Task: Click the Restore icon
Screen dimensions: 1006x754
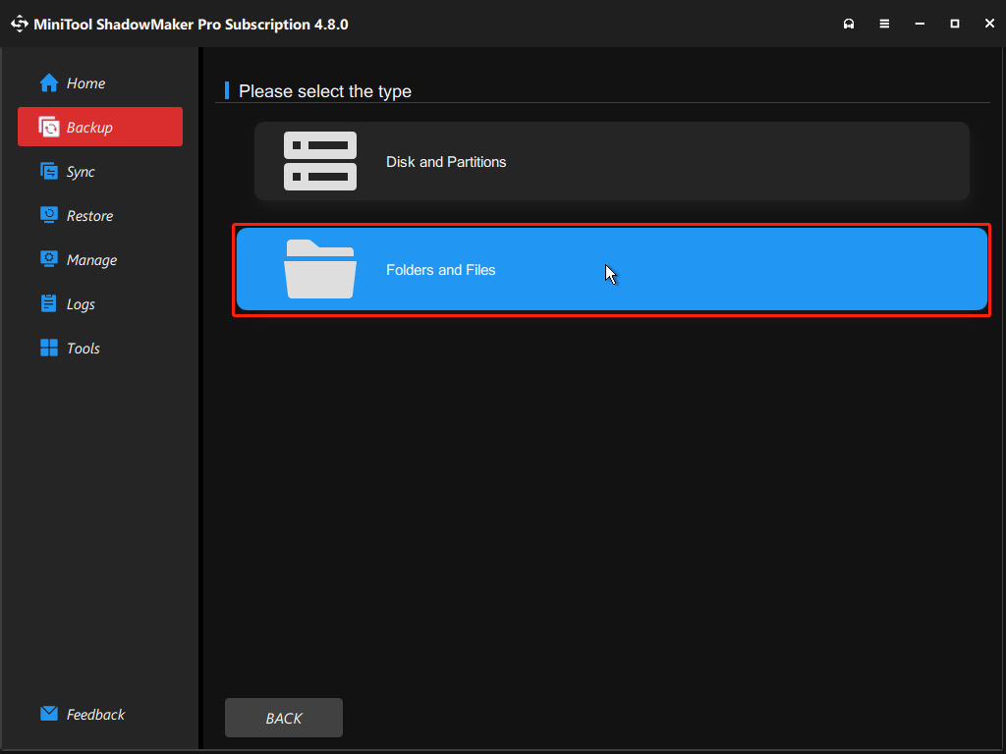Action: (x=47, y=215)
